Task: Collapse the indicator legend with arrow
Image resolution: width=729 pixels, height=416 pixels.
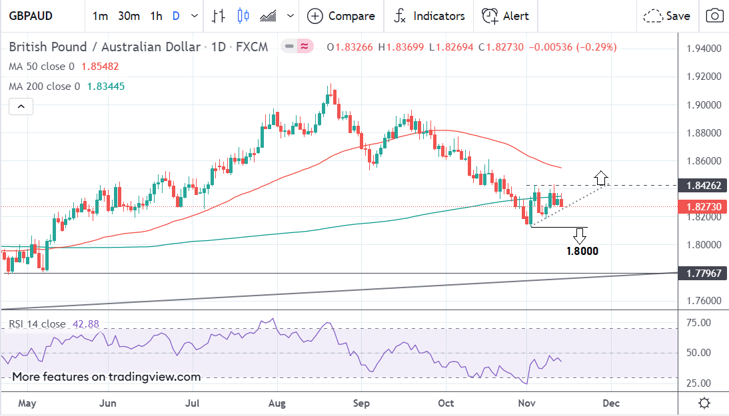Action: coord(21,106)
